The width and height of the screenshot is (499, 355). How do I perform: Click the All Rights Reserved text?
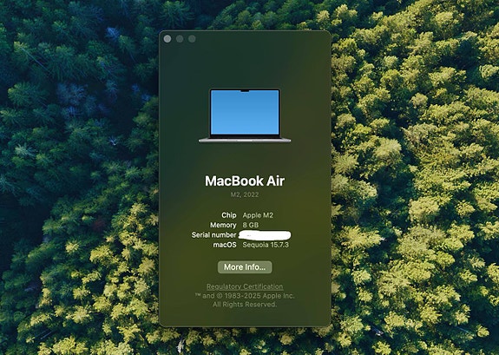point(245,305)
